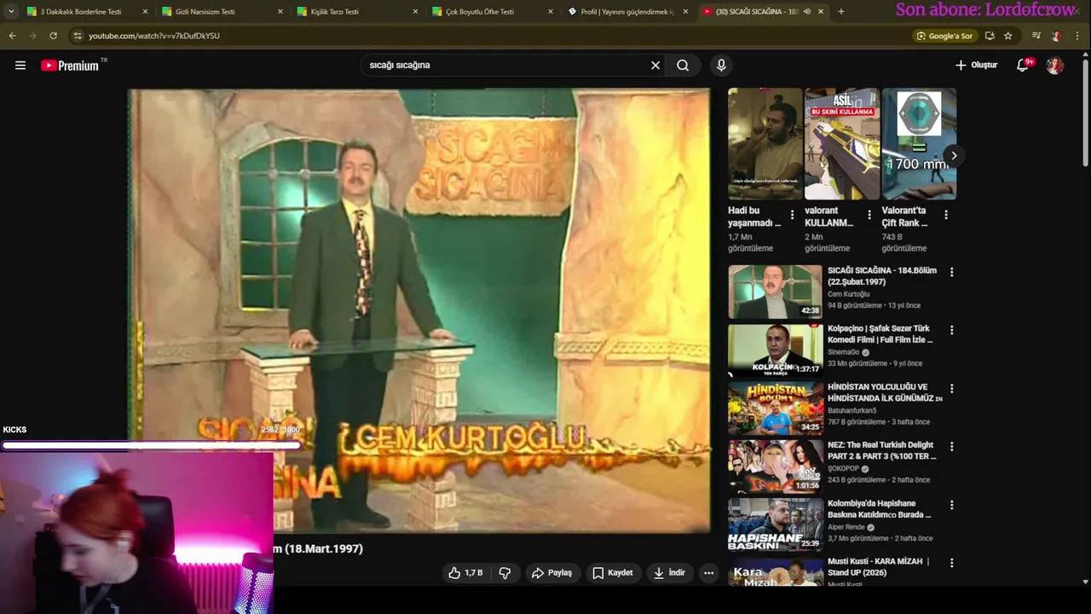This screenshot has width=1091, height=614.
Task: Dislike the video
Action: click(505, 573)
